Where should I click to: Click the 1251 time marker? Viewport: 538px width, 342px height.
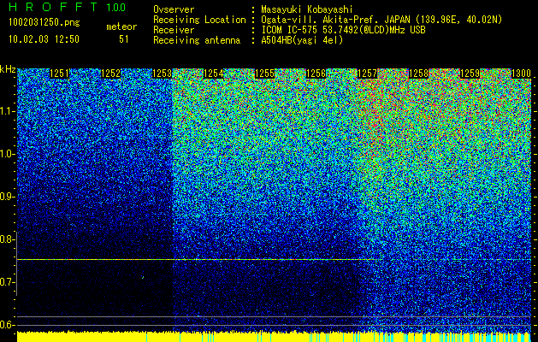pos(59,74)
